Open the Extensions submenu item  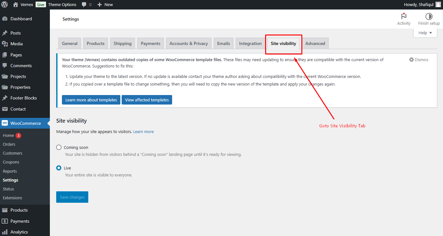[x=12, y=198]
